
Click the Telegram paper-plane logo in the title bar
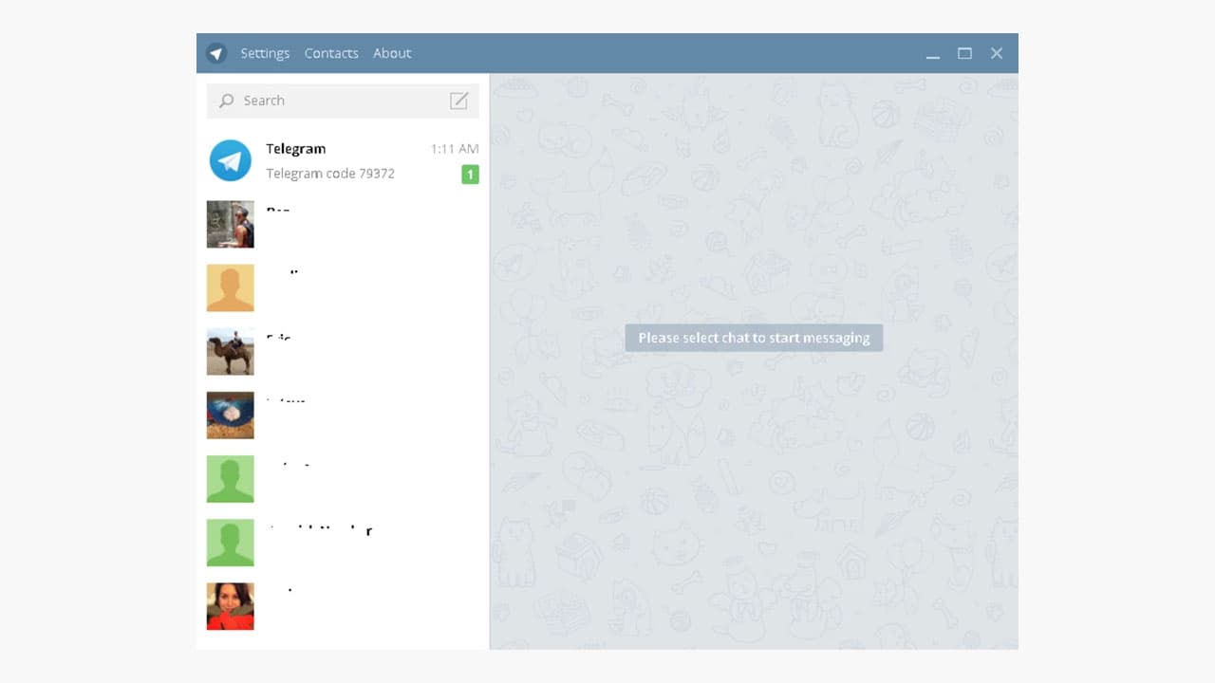point(215,53)
